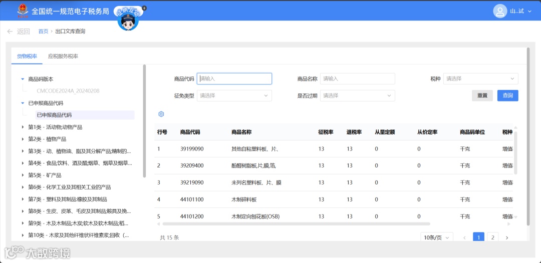Open the 税种 dropdown

pyautogui.click(x=480, y=79)
